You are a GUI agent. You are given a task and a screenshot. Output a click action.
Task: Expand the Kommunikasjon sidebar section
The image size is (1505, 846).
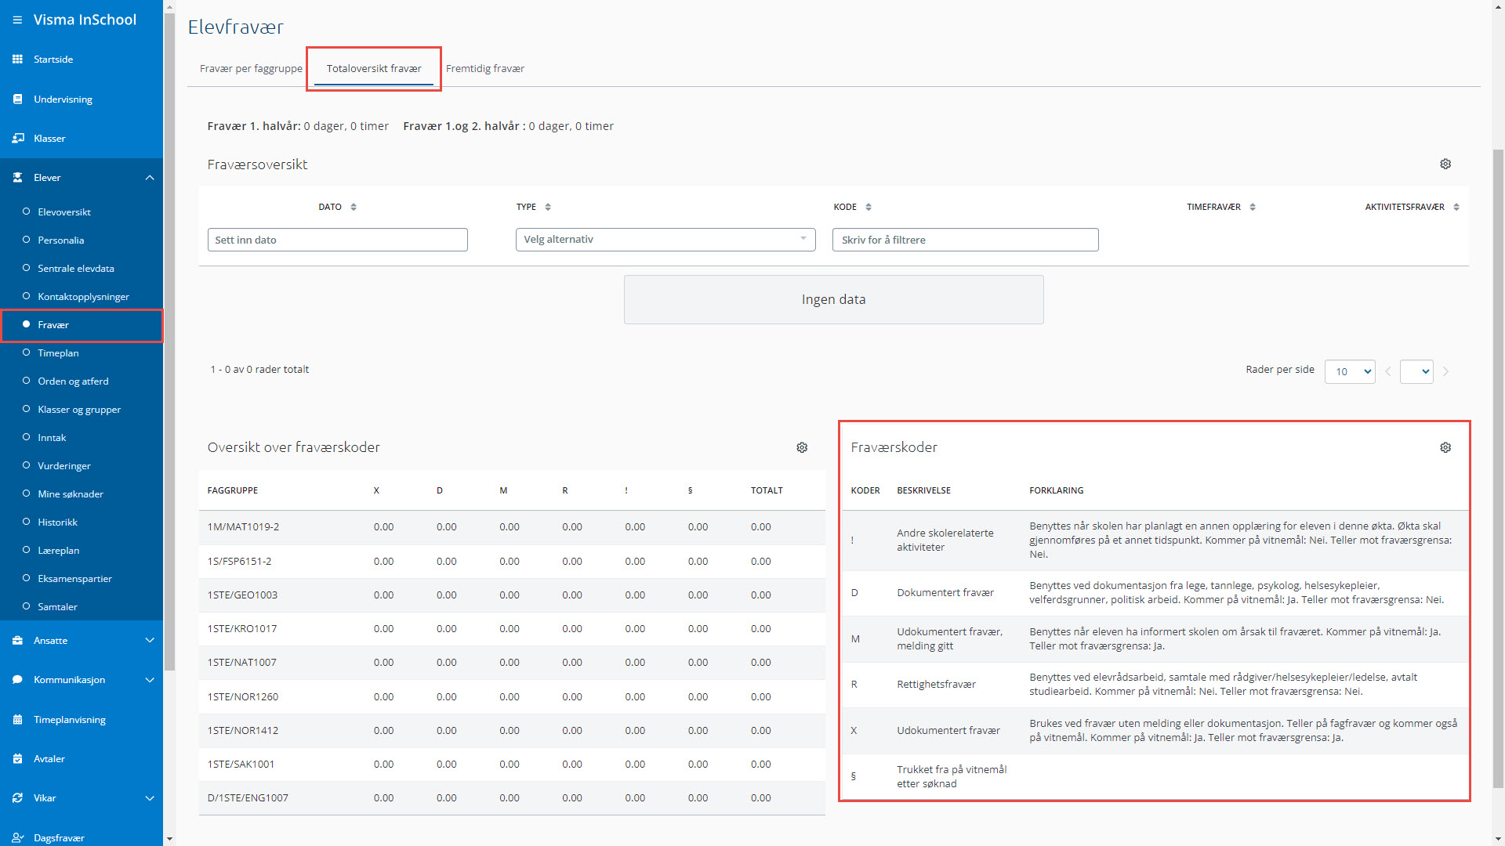150,680
